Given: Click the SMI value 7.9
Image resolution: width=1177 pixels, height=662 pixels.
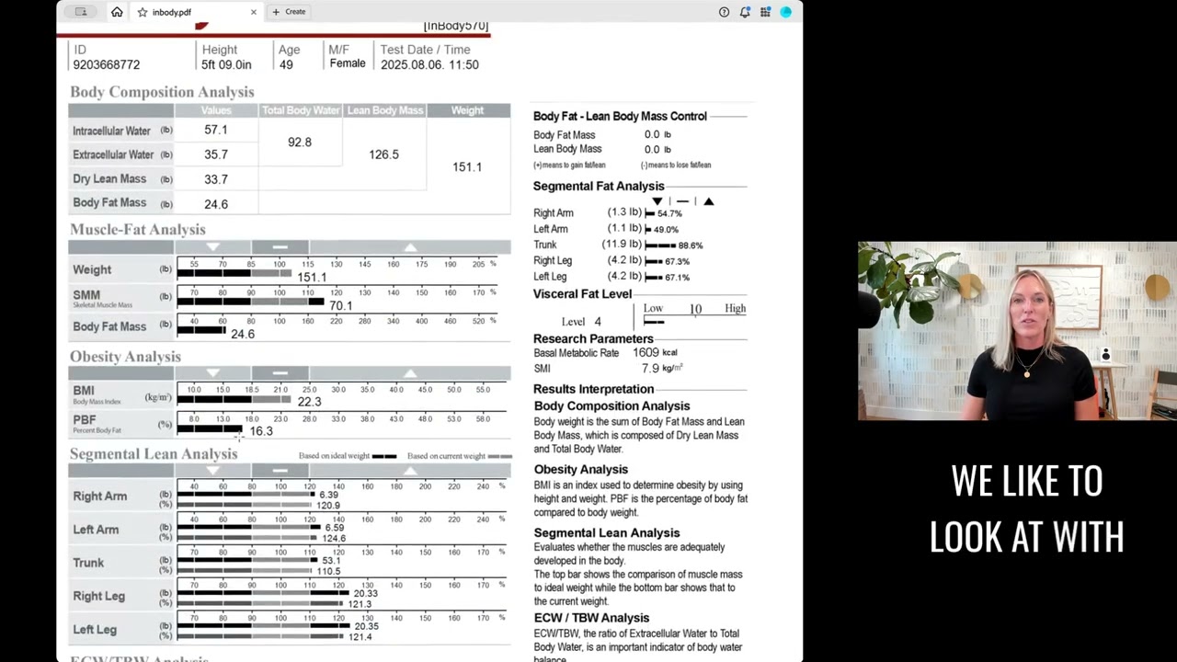Looking at the screenshot, I should click(650, 369).
